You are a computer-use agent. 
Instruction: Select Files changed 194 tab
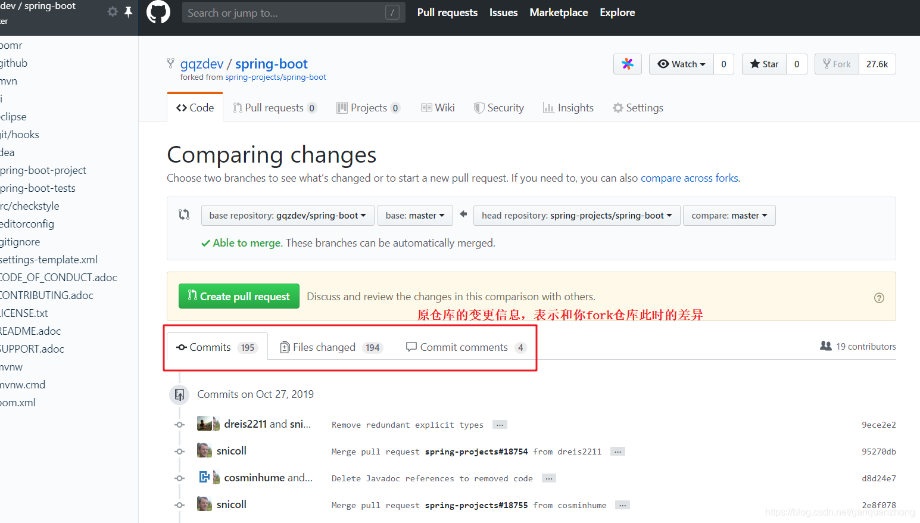pyautogui.click(x=331, y=347)
